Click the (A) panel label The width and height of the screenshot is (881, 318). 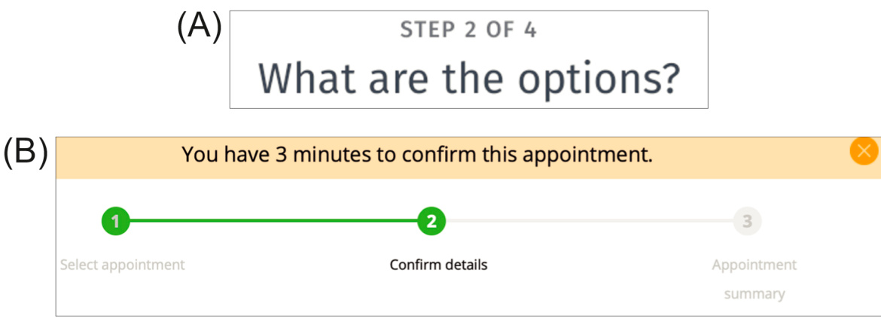pos(199,28)
